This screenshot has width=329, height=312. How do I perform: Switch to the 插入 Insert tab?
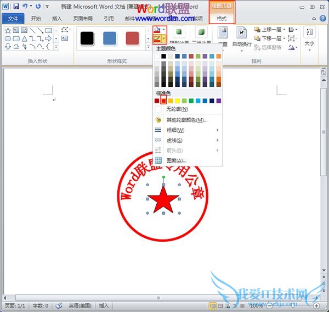click(57, 19)
